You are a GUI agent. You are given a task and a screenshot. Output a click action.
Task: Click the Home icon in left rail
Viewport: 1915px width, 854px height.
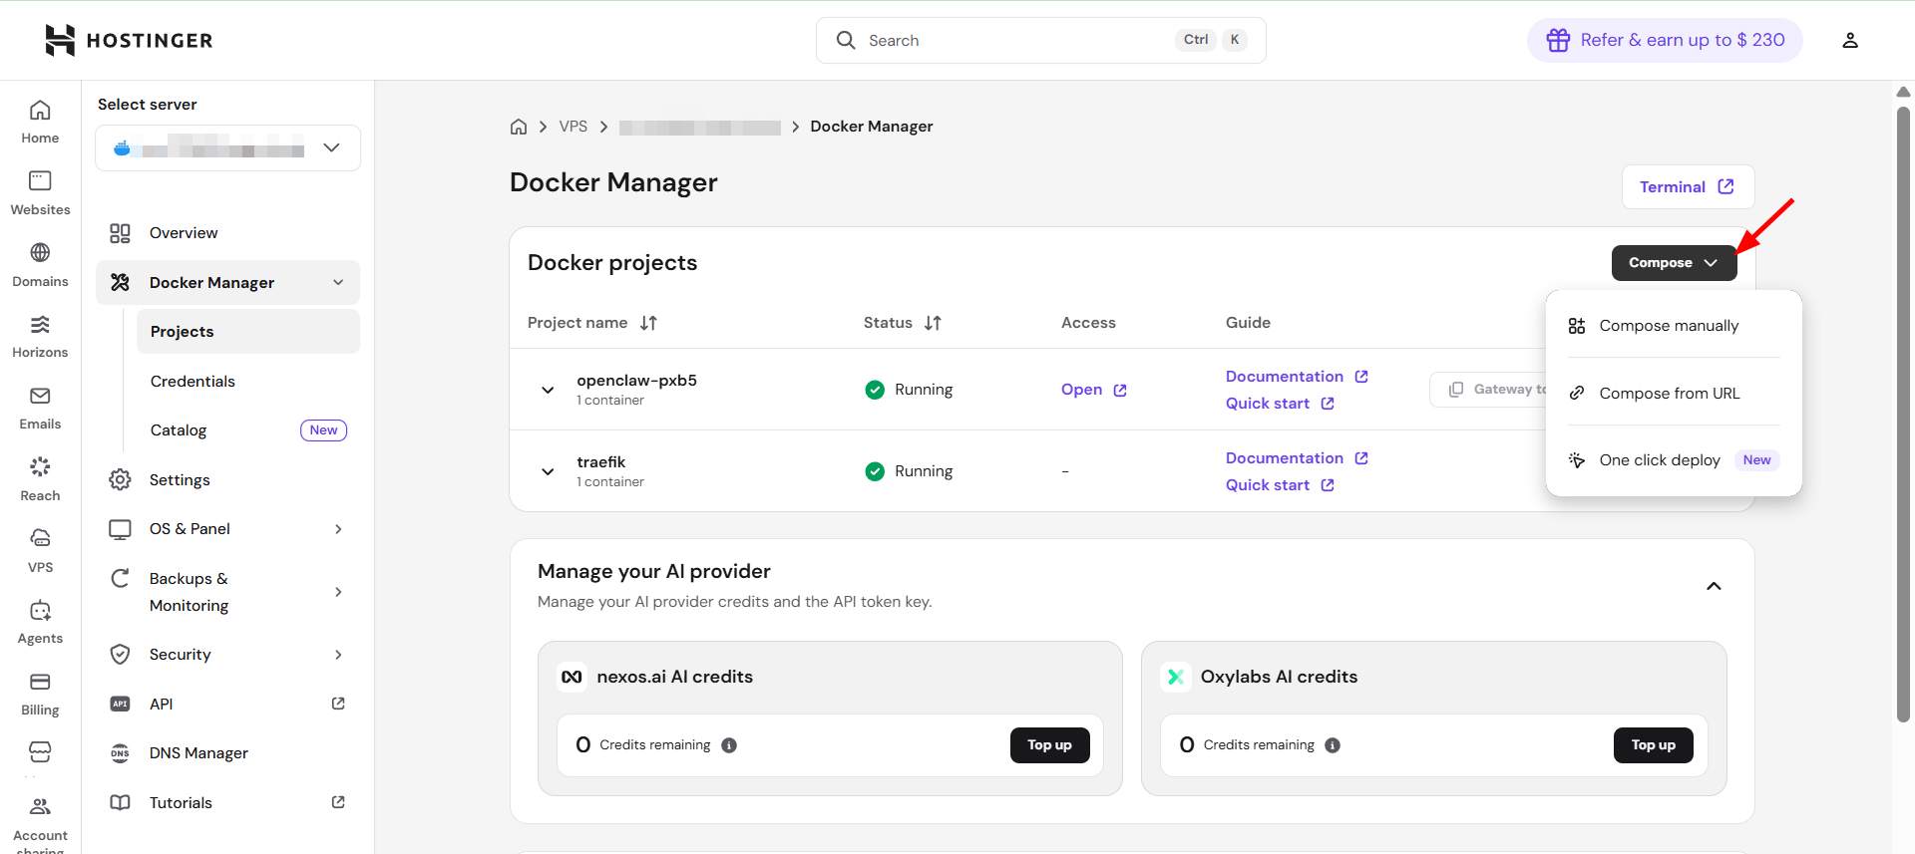pyautogui.click(x=40, y=111)
